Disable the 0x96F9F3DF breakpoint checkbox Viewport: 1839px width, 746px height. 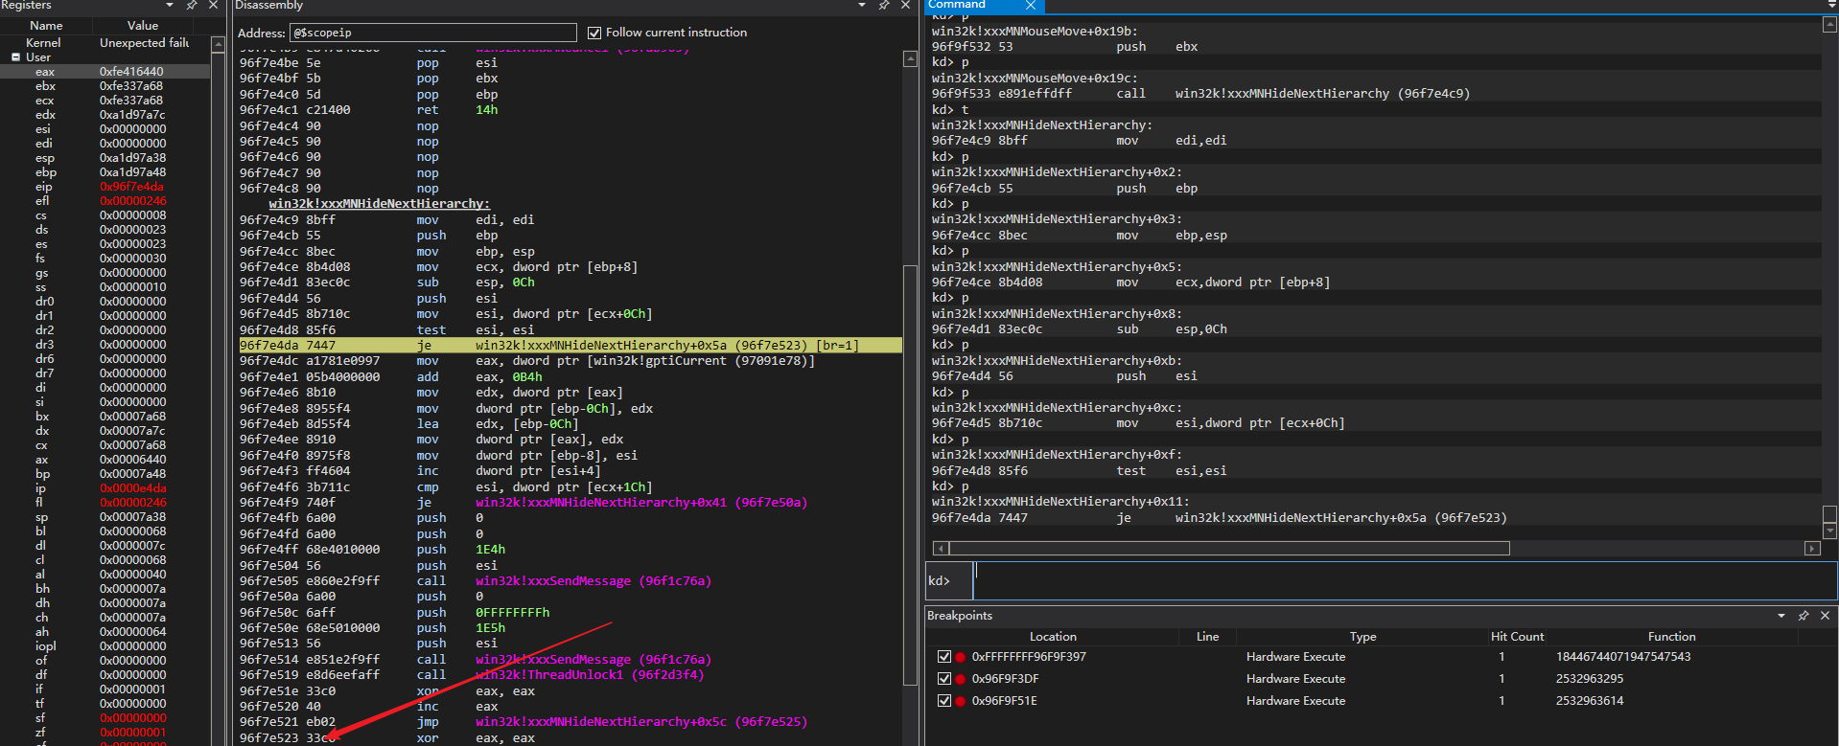[944, 679]
